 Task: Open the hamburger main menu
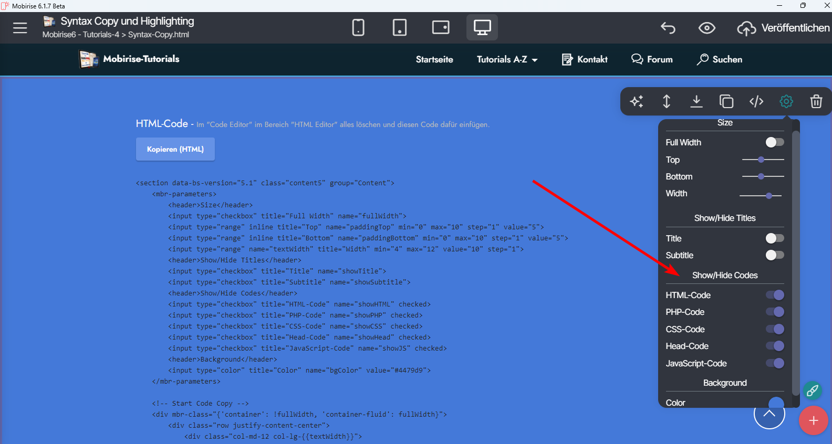click(20, 28)
